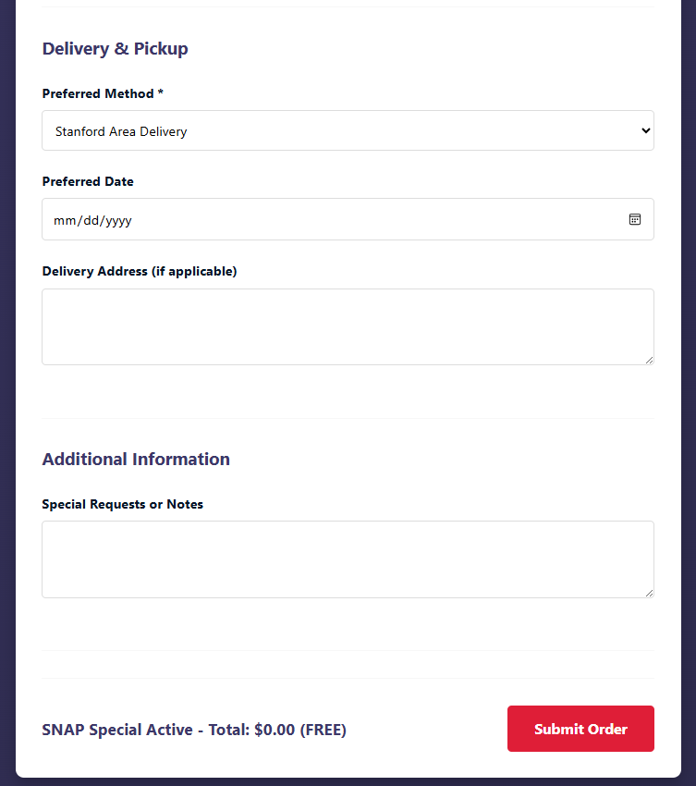The image size is (696, 786).
Task: Click the chevron arrow of Preferred Method select
Action: 645,131
